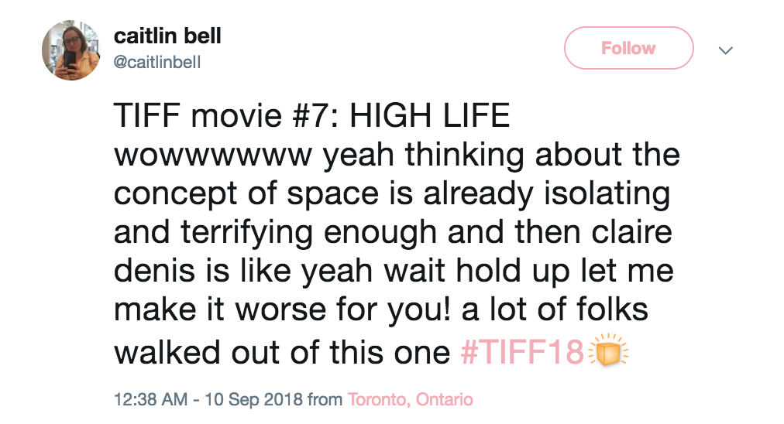Open the Toronto, Ontario location link

(410, 400)
